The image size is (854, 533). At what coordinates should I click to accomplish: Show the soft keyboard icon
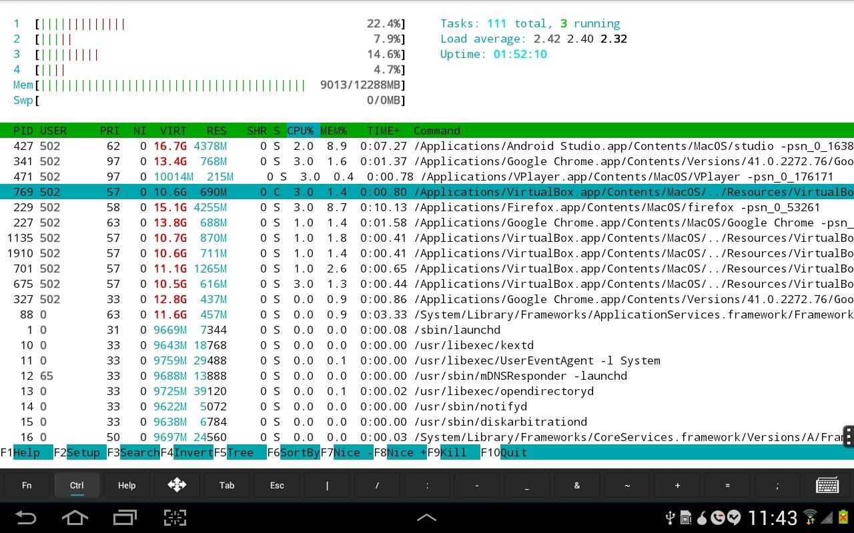(827, 485)
